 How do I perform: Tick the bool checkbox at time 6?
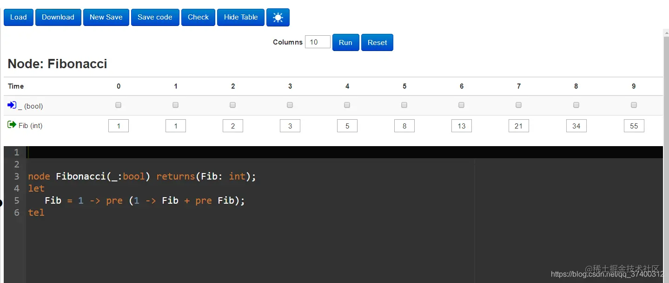(x=462, y=105)
